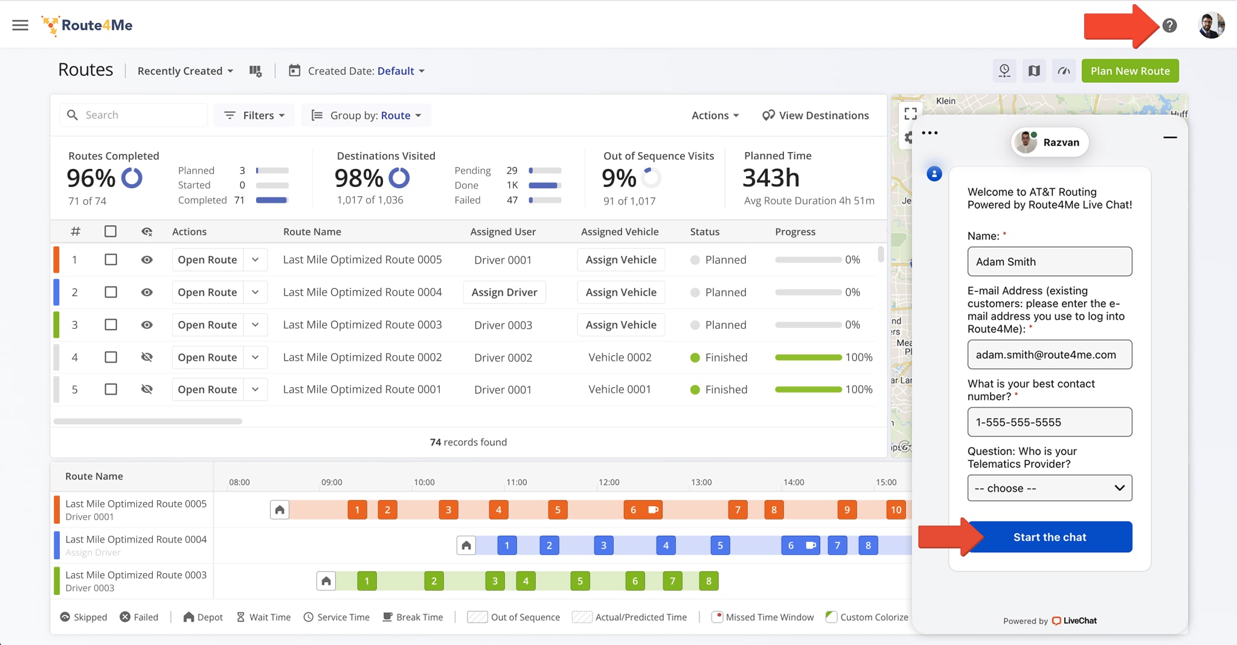The image size is (1237, 645).
Task: Click the orange color bar of row 1
Action: [56, 259]
